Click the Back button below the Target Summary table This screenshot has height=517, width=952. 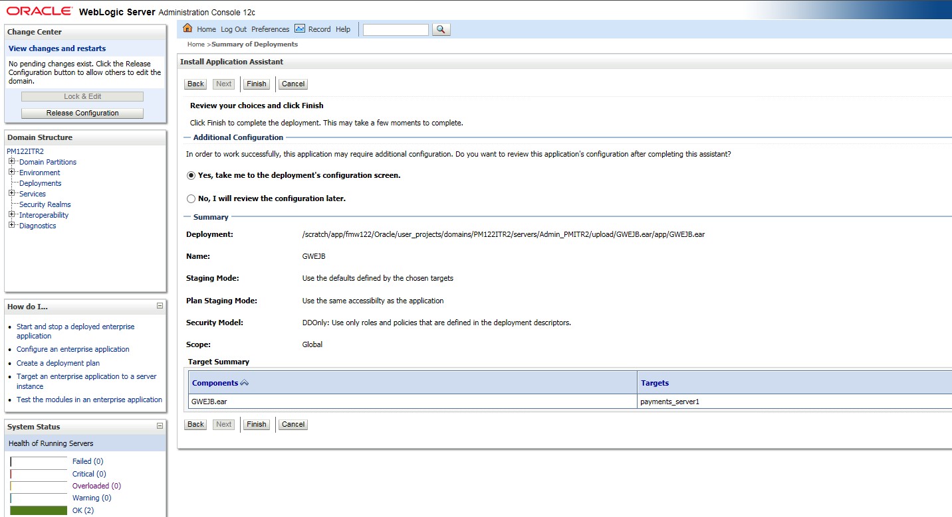pos(195,424)
